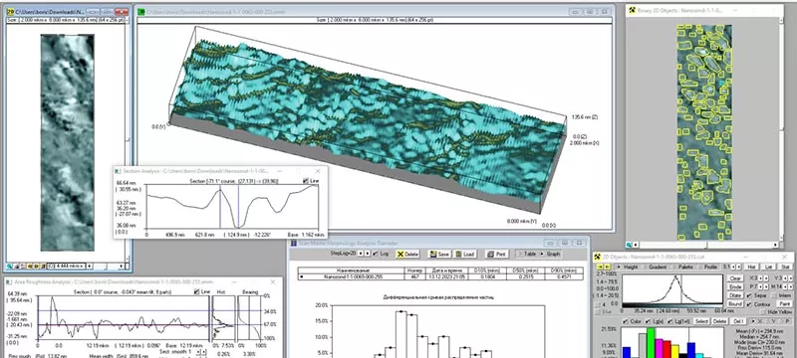Click the magnifier icon under Binary 2D Objects image
Screen dimensions: 797x358
pos(629,245)
